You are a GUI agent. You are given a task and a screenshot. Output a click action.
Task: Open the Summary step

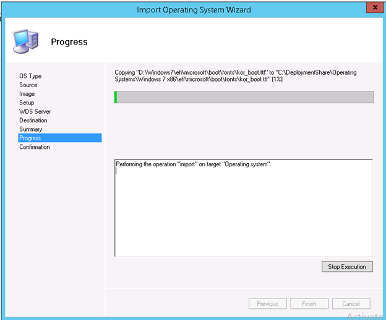click(31, 130)
